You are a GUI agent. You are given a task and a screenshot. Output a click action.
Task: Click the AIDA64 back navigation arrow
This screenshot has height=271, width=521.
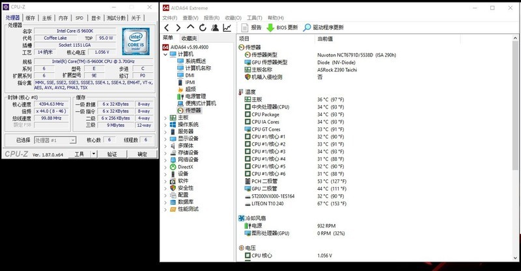pyautogui.click(x=167, y=28)
